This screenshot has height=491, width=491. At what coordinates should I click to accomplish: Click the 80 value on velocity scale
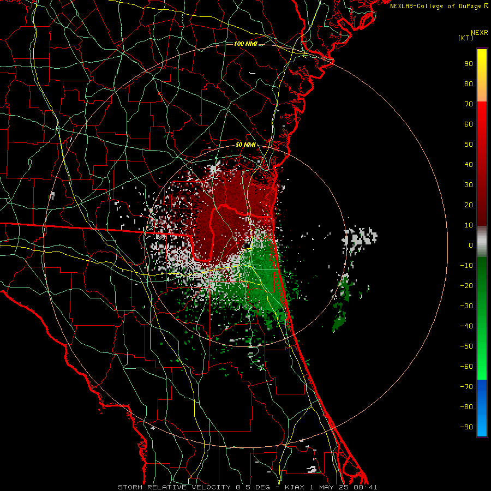pos(469,84)
